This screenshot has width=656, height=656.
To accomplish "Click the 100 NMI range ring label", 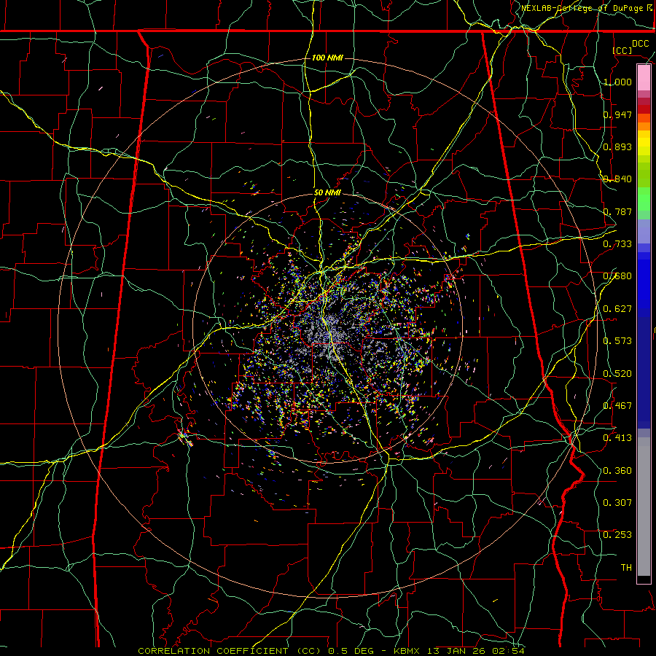I will tap(327, 58).
